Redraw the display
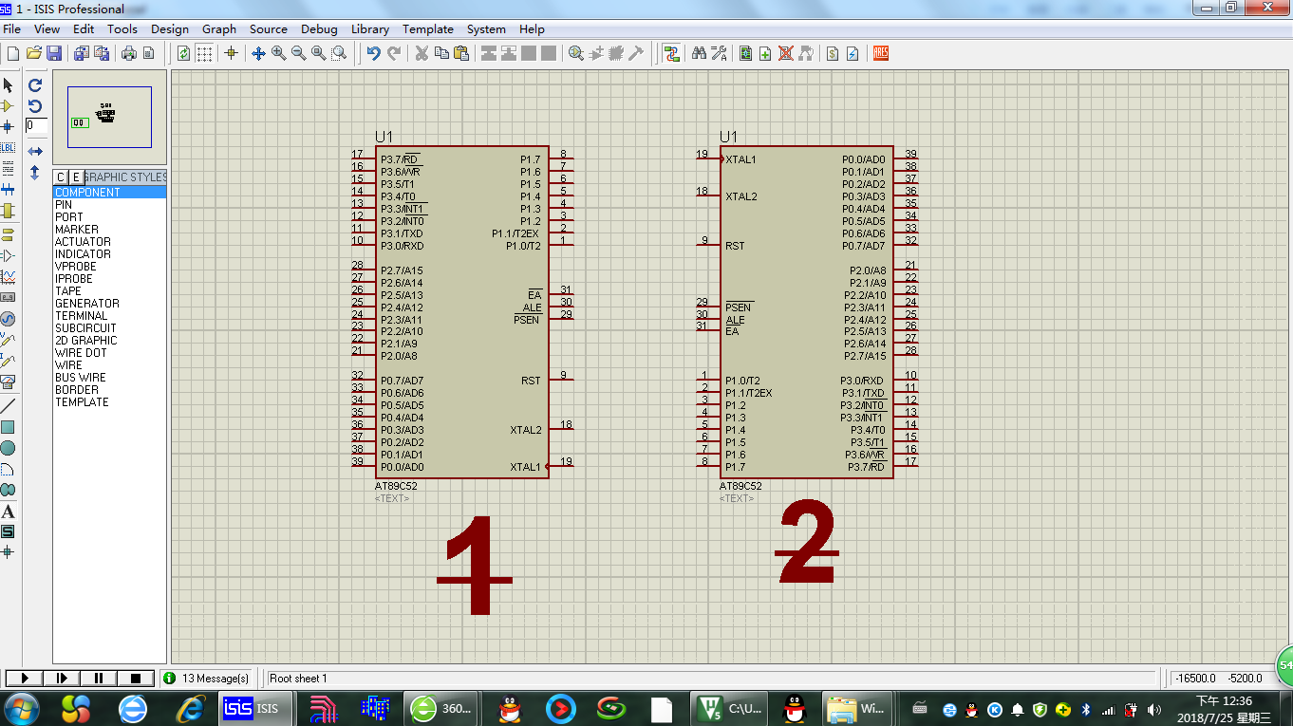The image size is (1293, 726). [x=183, y=53]
